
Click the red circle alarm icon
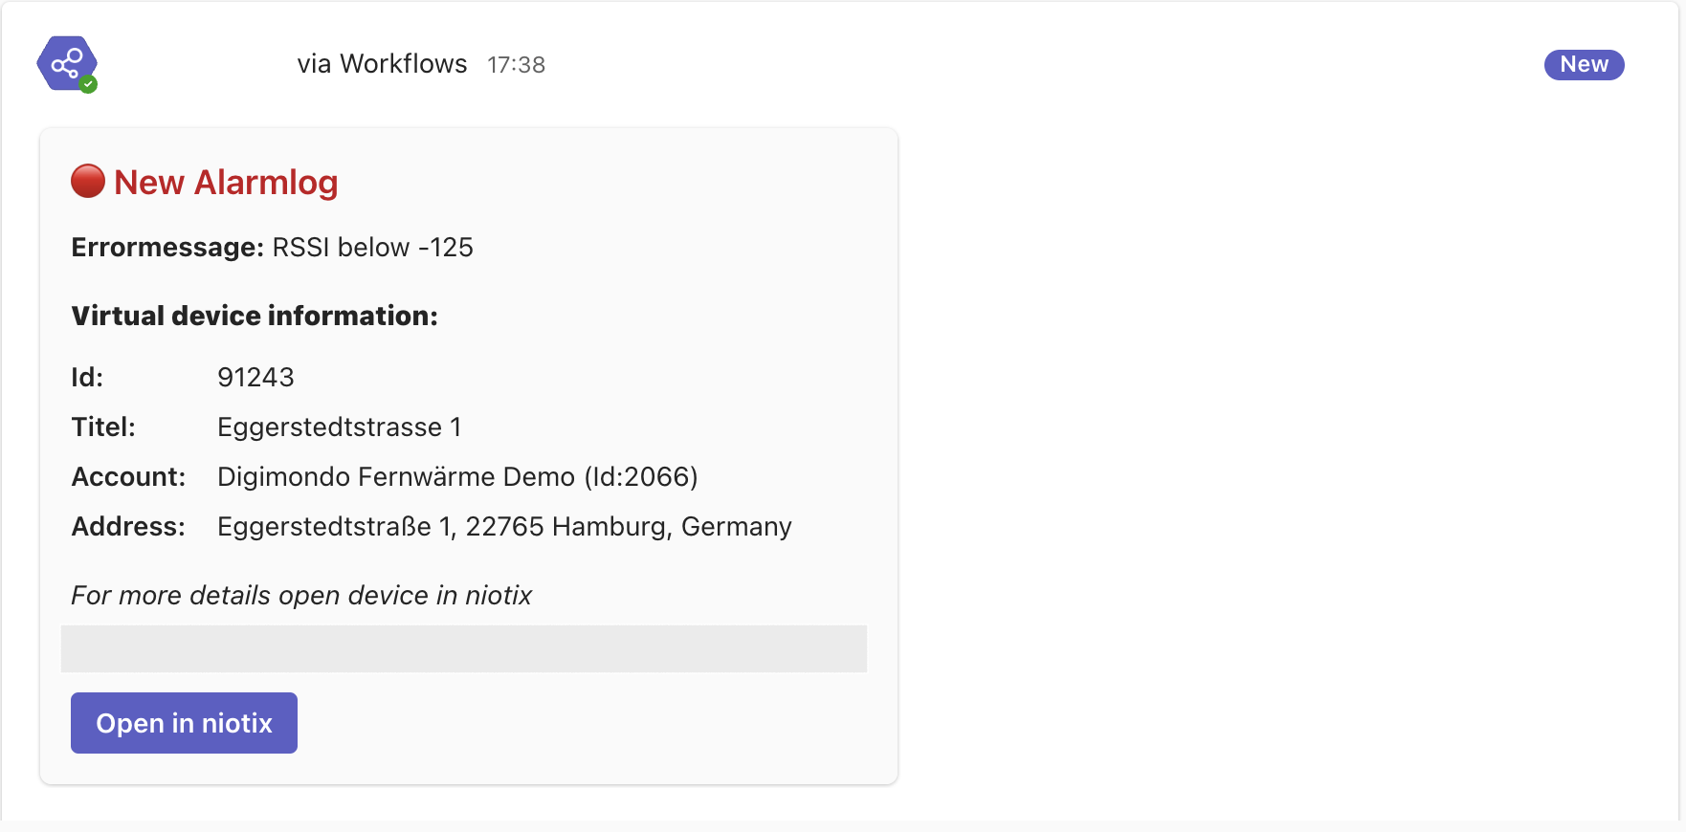tap(88, 181)
